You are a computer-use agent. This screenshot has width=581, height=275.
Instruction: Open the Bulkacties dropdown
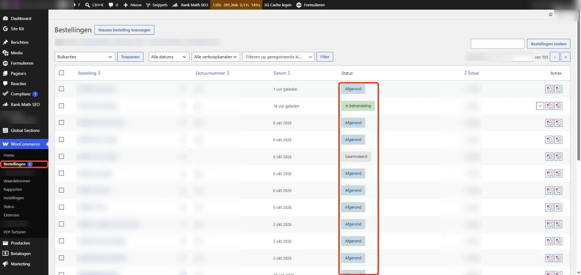point(84,57)
